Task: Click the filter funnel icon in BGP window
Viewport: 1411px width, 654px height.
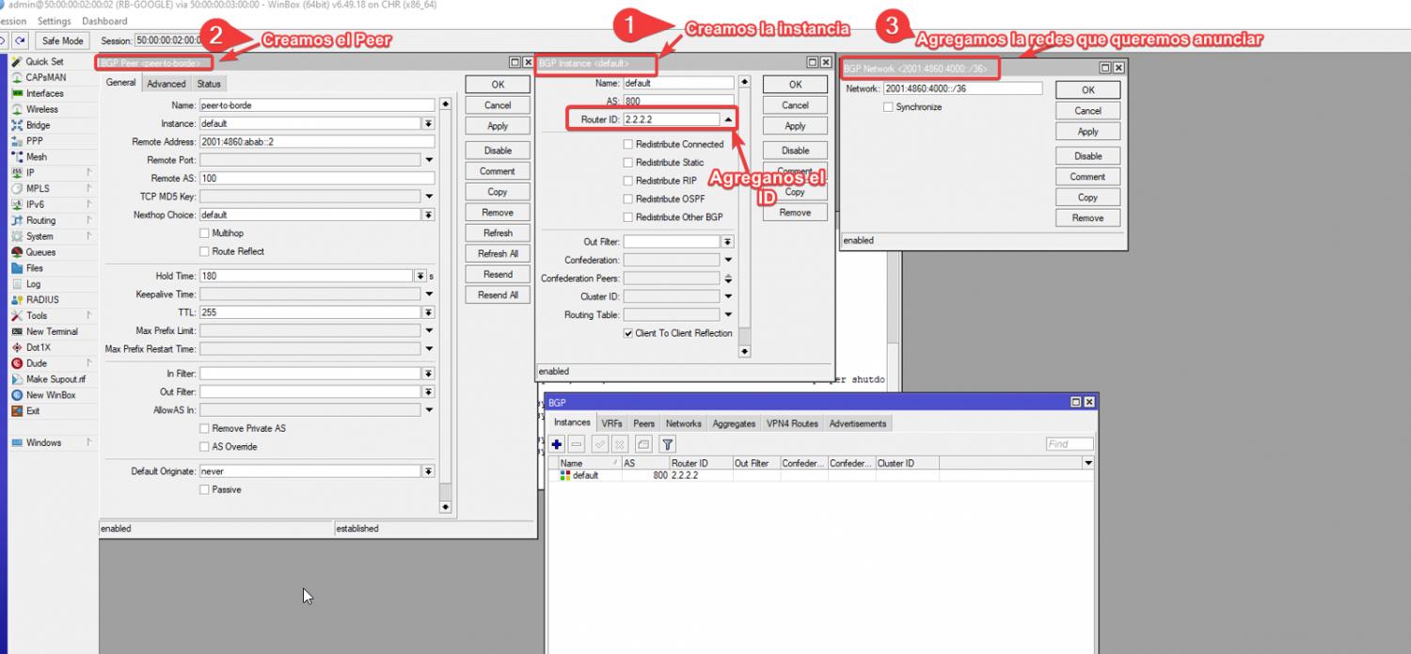Action: click(x=668, y=444)
